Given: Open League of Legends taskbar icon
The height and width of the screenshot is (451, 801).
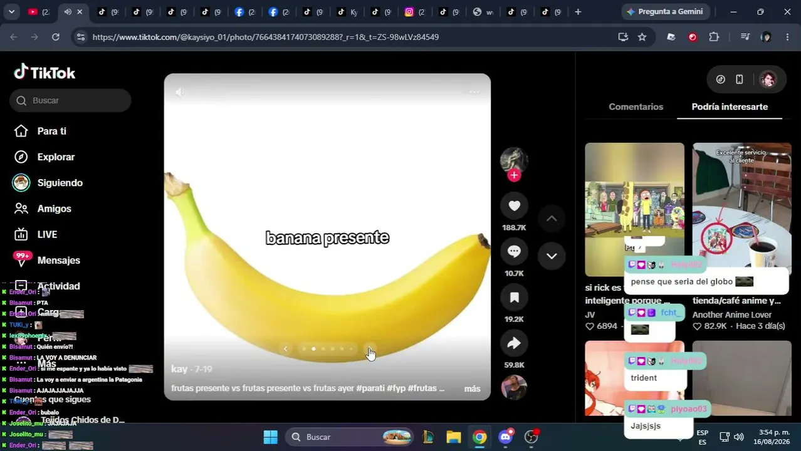Looking at the screenshot, I should (x=429, y=437).
